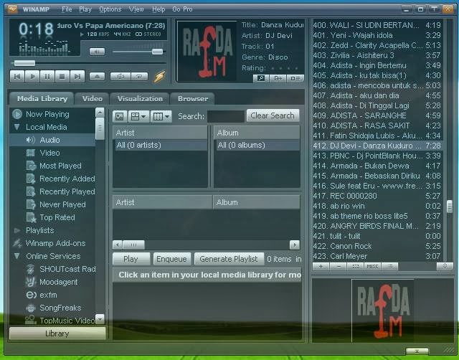Select the Media Library tab
The width and height of the screenshot is (459, 360).
42,99
